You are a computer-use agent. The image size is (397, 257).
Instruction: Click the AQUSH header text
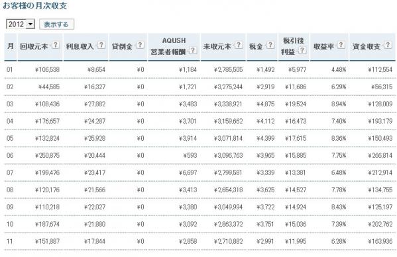pos(174,41)
